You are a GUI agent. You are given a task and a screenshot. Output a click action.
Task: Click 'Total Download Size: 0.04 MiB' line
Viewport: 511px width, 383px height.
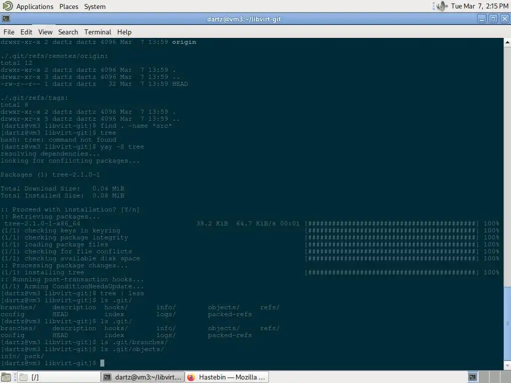point(62,189)
